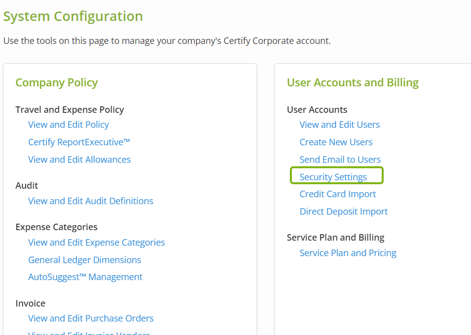Click Service Plan and Pricing link
The image size is (471, 335).
(x=348, y=253)
